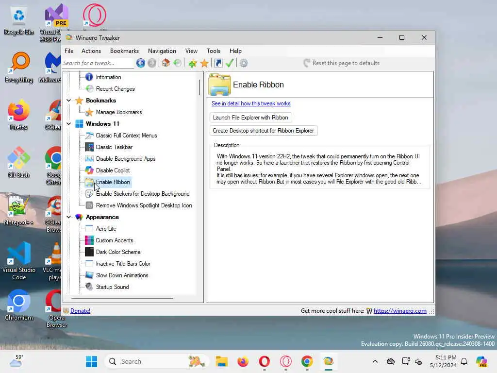
Task: Open Chromium desktop shortcut
Action: click(x=19, y=305)
